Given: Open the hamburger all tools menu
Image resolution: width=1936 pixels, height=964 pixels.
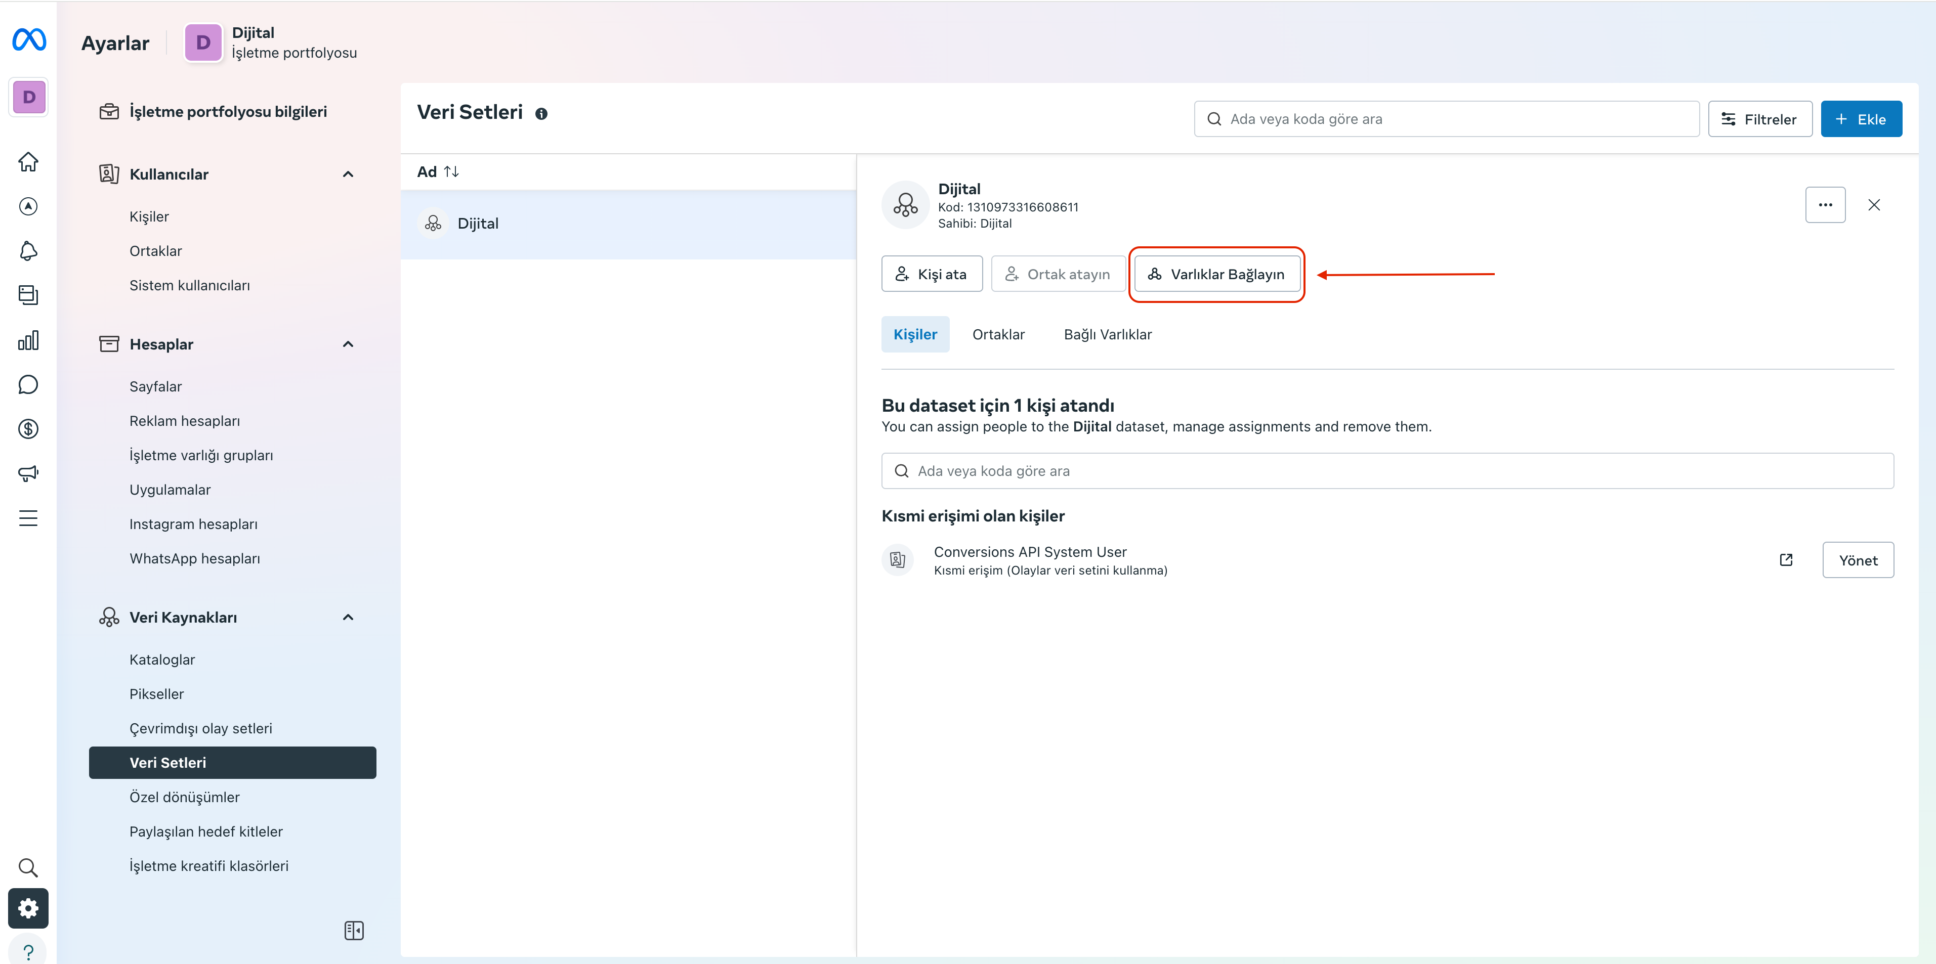Looking at the screenshot, I should click(28, 518).
